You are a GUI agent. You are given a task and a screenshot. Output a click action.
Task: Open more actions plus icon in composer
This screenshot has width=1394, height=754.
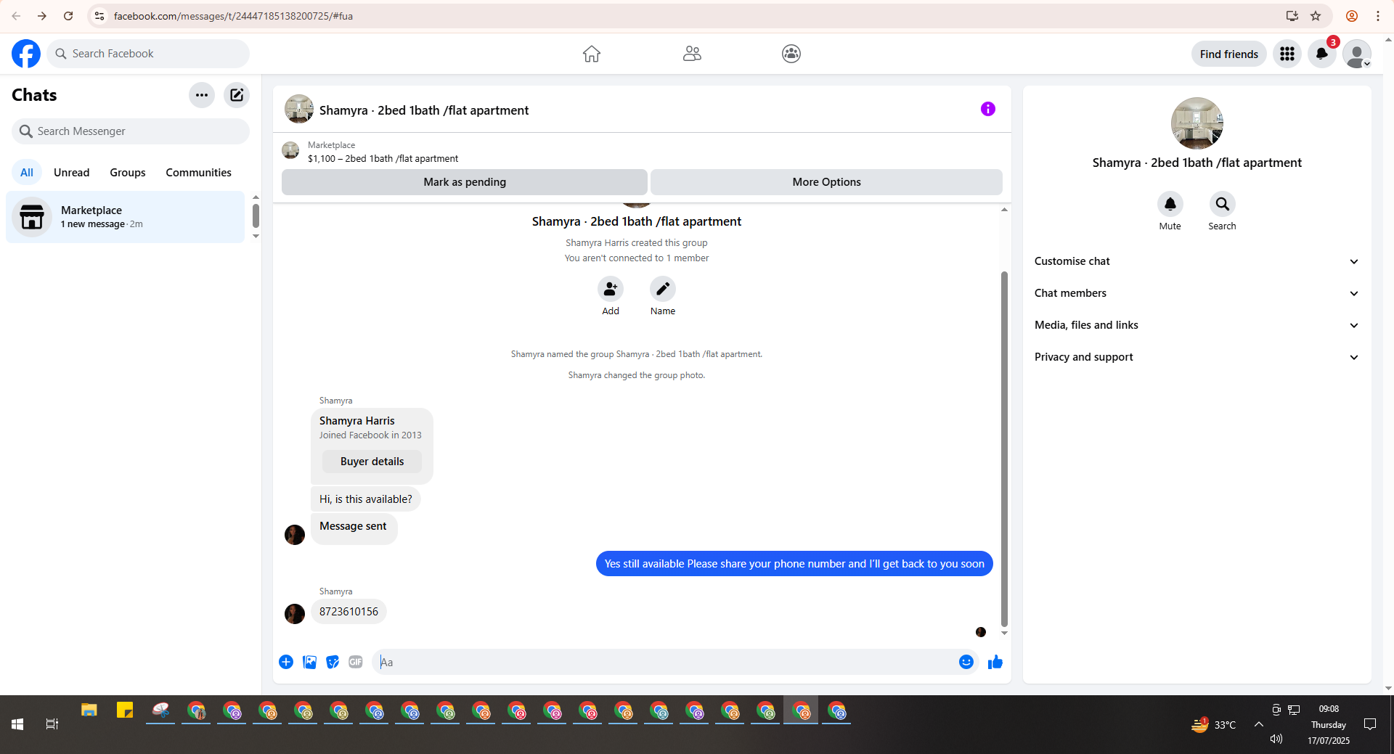[286, 662]
